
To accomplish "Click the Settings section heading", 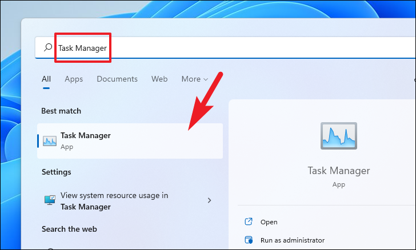I will coord(56,172).
